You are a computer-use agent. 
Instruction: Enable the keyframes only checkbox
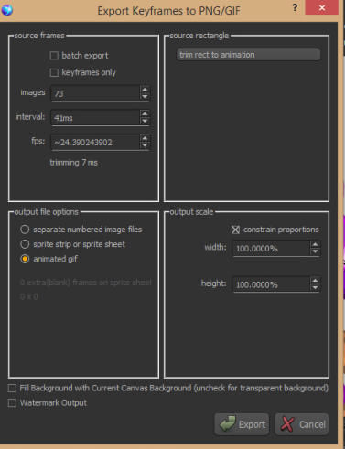[54, 72]
